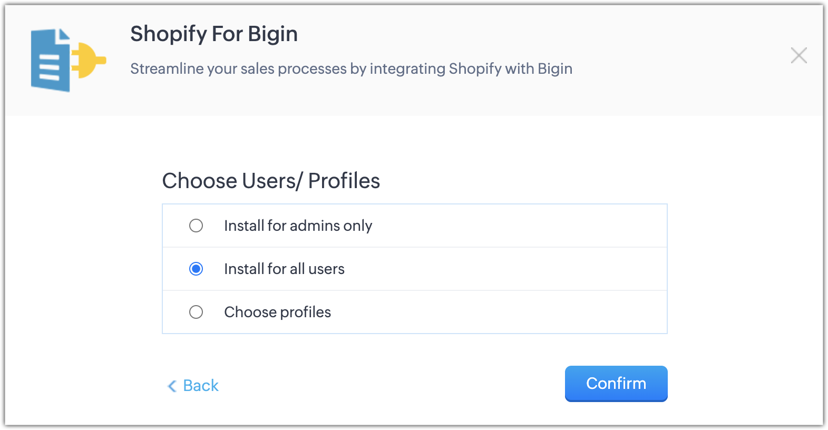Screen dimensions: 828x430
Task: Click the 'Streamline your sales processes' subtitle
Action: (x=351, y=69)
